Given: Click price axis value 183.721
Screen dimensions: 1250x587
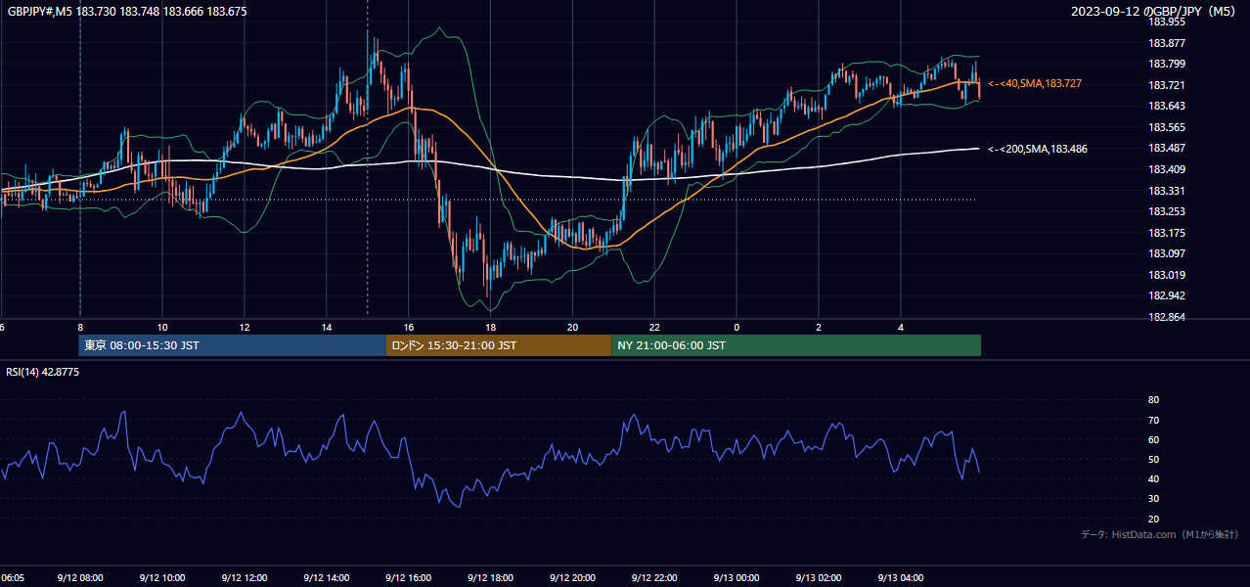Looking at the screenshot, I should pyautogui.click(x=1167, y=85).
